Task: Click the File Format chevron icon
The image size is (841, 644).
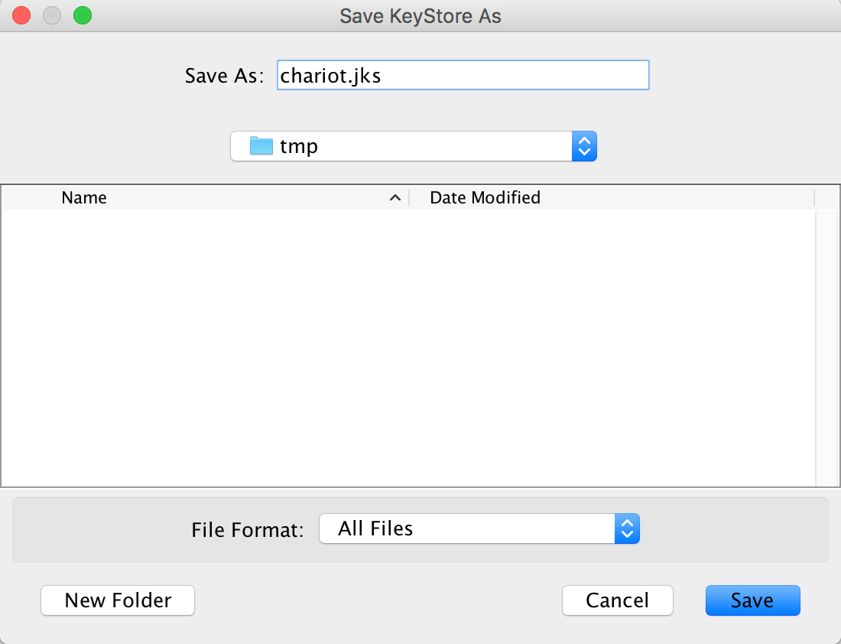Action: [628, 529]
